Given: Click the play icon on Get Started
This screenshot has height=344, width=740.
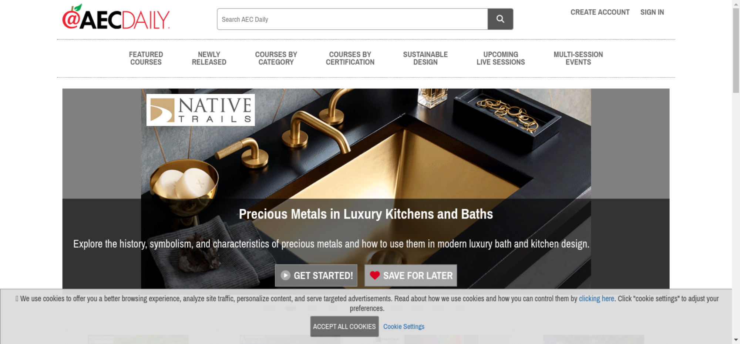Looking at the screenshot, I should point(285,275).
